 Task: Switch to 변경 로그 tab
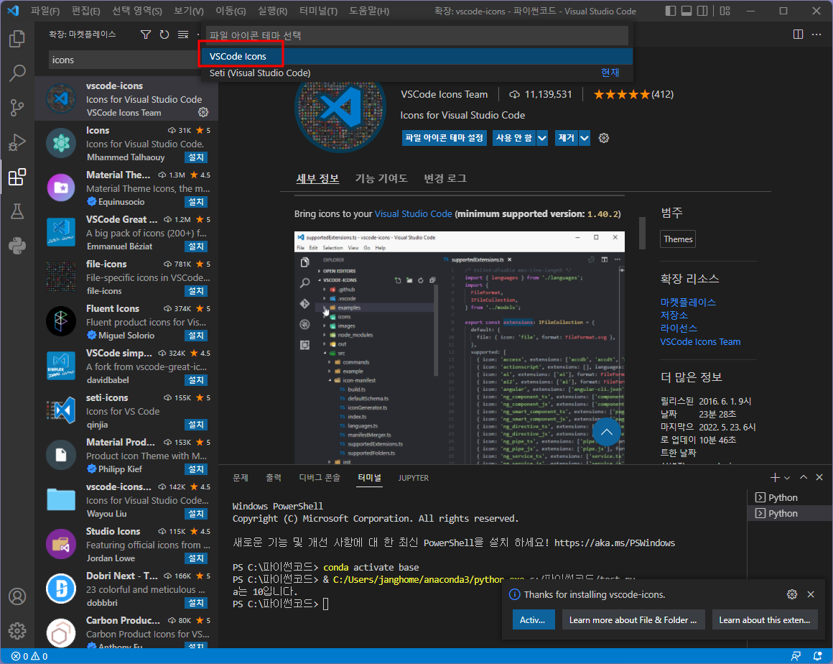pos(445,178)
